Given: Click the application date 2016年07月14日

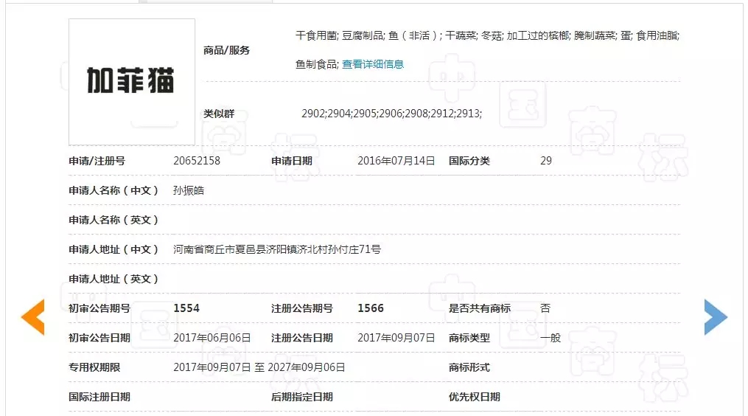Looking at the screenshot, I should pos(396,161).
